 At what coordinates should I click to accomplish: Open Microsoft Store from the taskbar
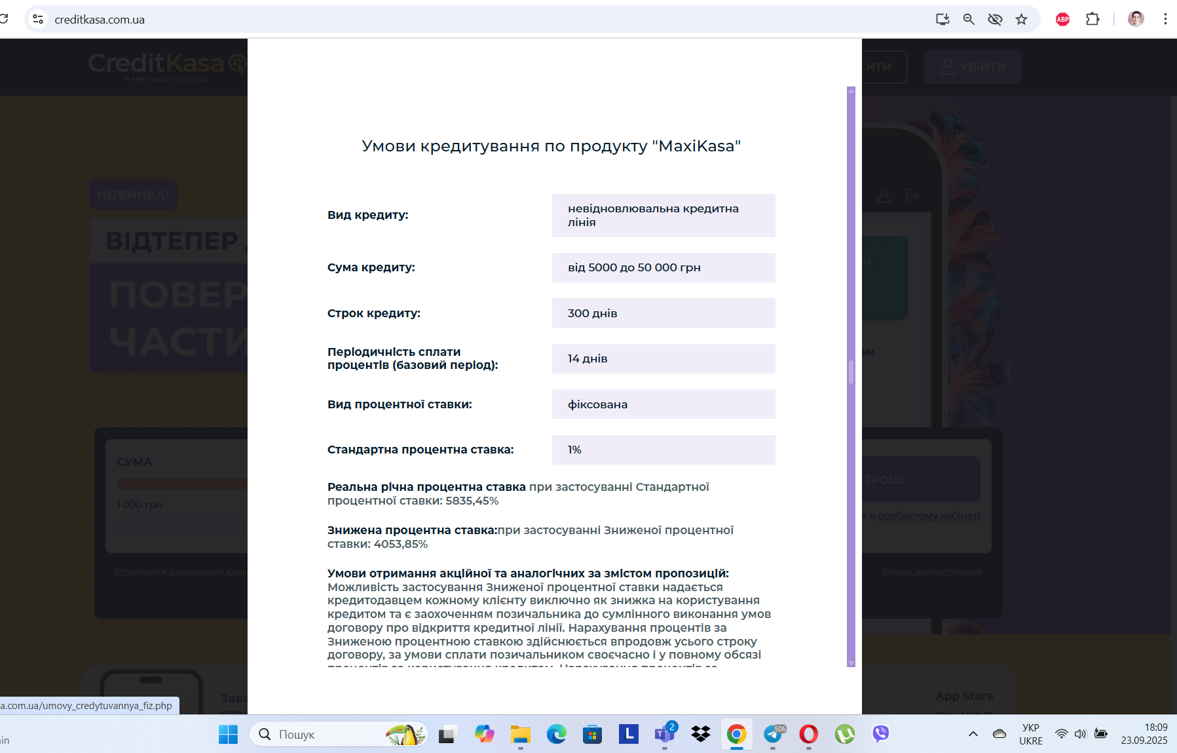tap(593, 735)
